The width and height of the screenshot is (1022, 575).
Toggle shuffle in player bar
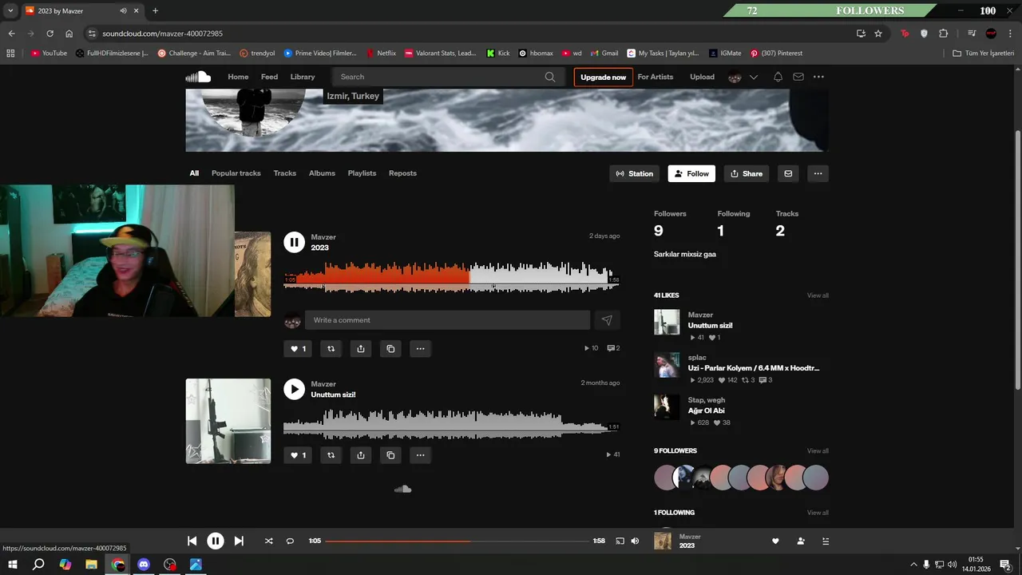(268, 541)
